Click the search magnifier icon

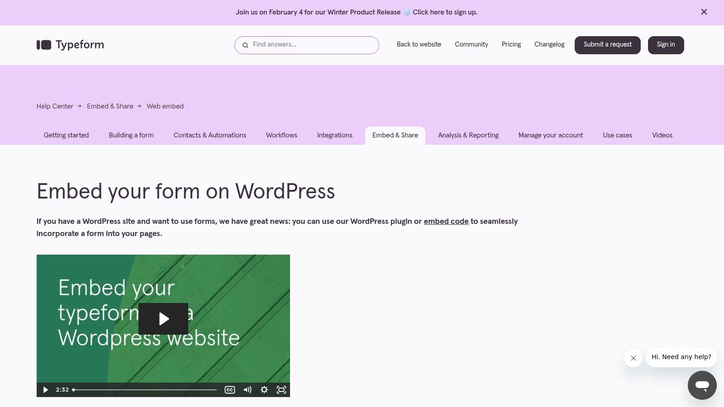pyautogui.click(x=245, y=45)
